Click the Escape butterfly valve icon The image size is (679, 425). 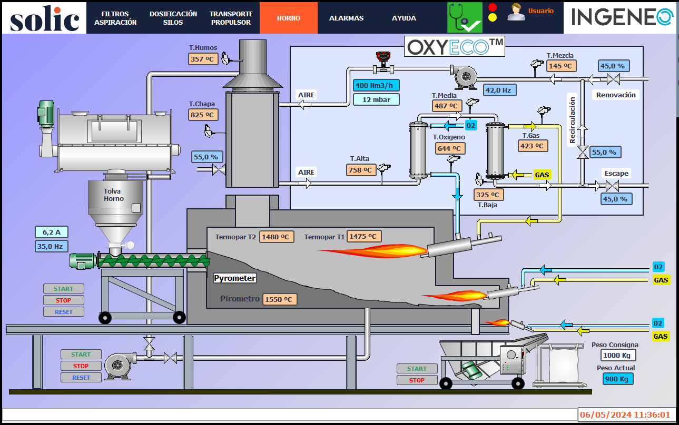click(612, 186)
